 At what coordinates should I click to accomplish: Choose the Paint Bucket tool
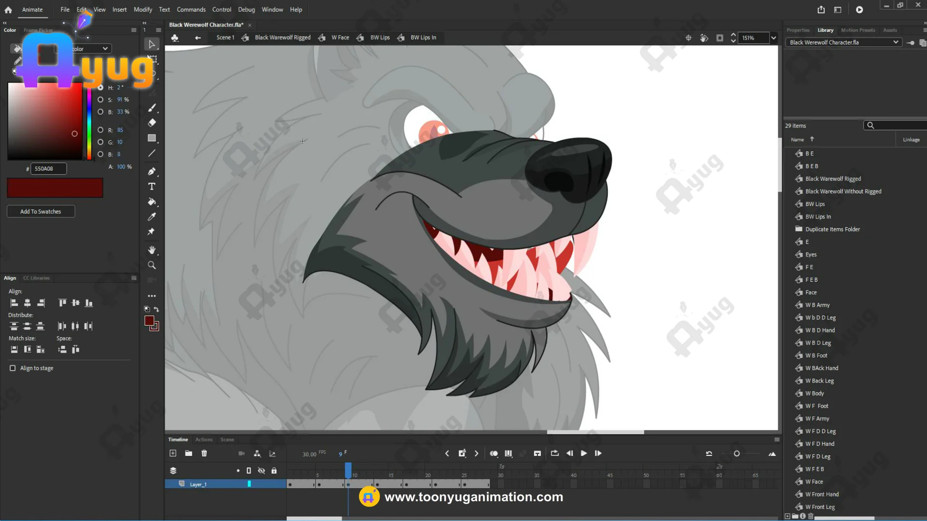[x=152, y=202]
